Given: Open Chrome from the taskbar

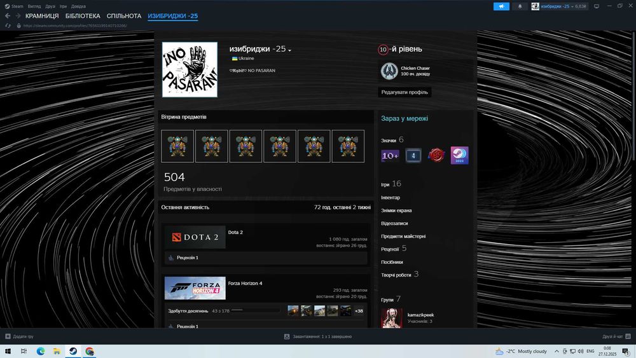Looking at the screenshot, I should [x=90, y=351].
